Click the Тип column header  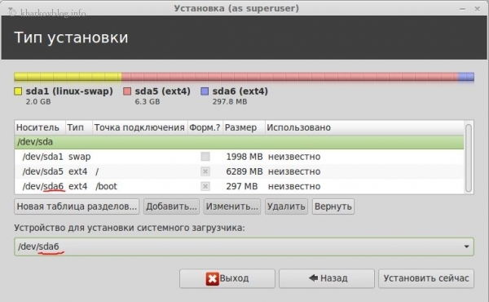(x=79, y=127)
